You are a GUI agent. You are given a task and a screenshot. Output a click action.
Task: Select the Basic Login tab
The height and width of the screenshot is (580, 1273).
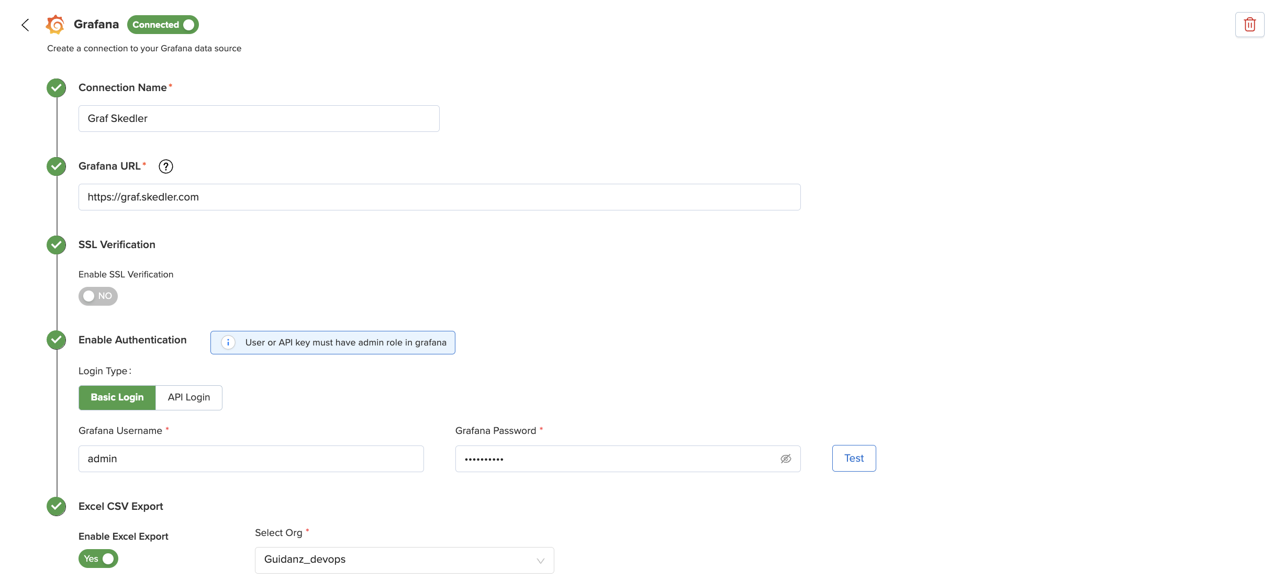(117, 398)
